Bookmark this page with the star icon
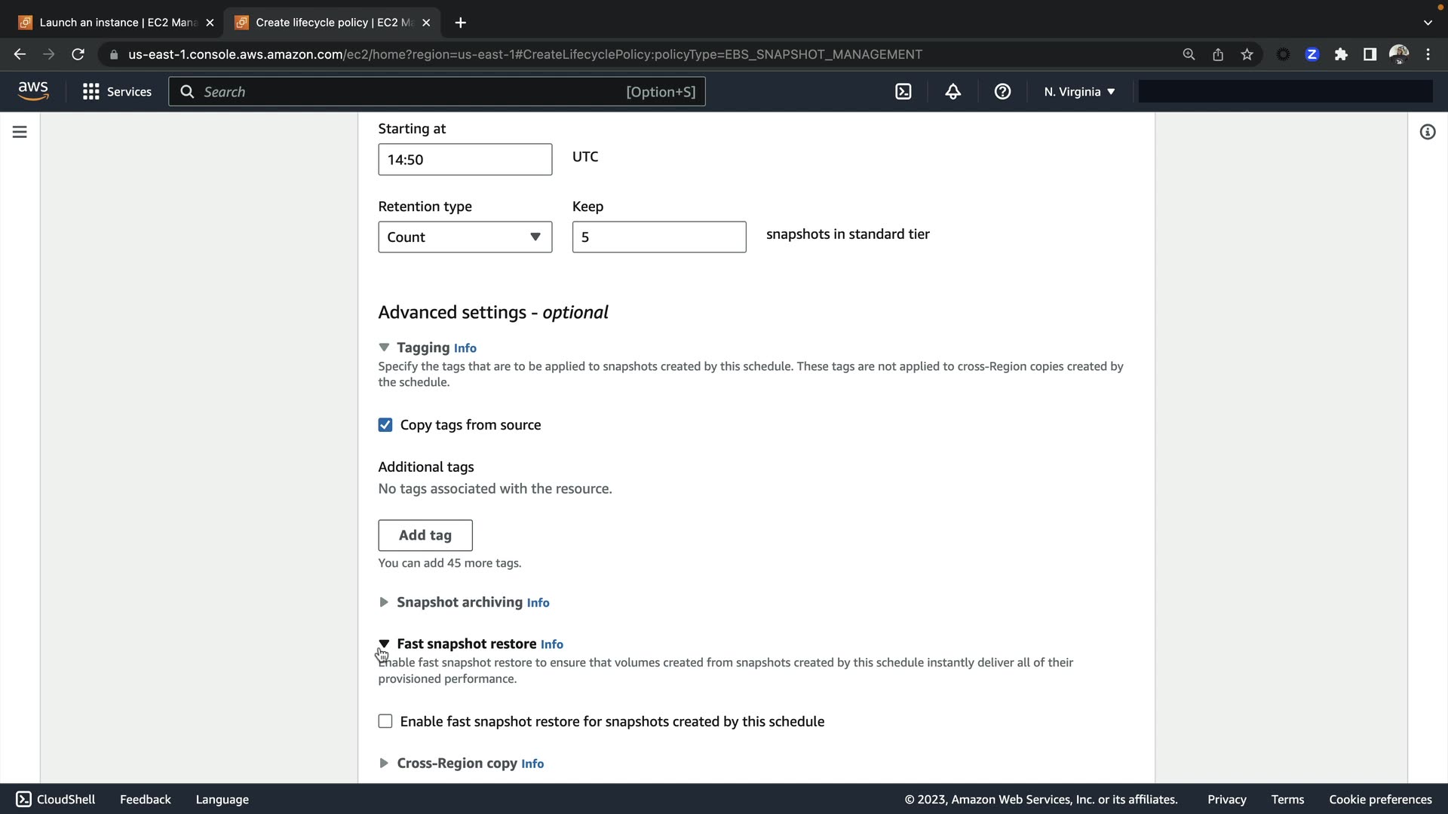The height and width of the screenshot is (814, 1448). click(x=1247, y=54)
